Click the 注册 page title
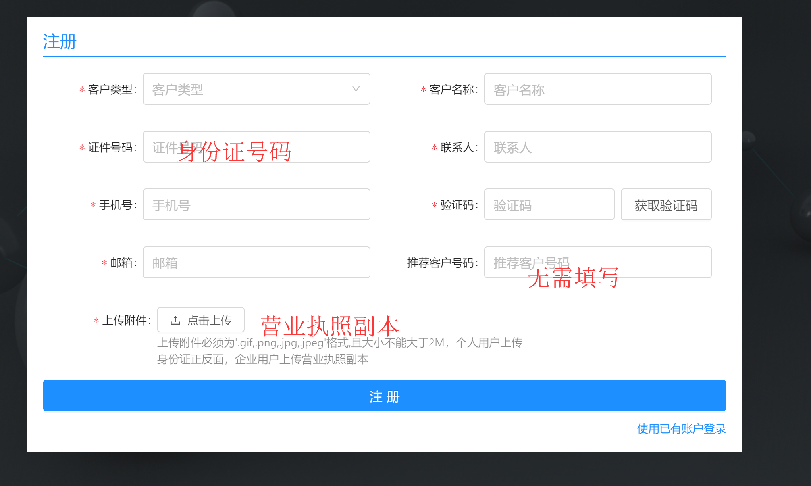The height and width of the screenshot is (486, 811). coord(60,42)
